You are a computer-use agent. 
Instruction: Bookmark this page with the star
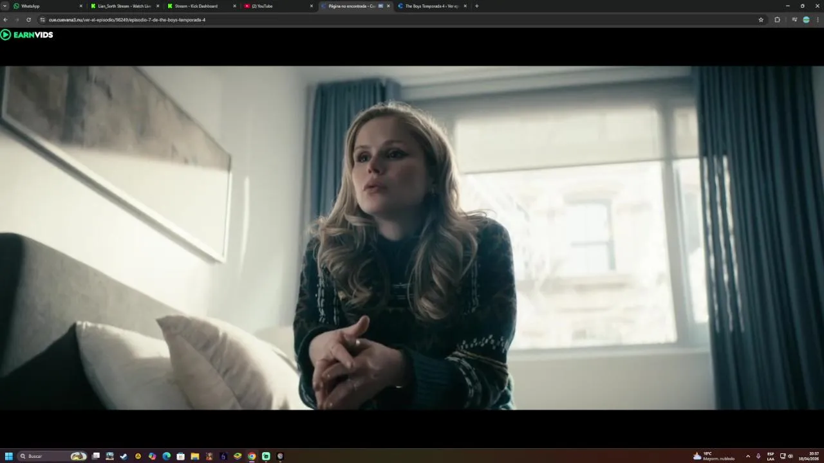[x=761, y=20]
